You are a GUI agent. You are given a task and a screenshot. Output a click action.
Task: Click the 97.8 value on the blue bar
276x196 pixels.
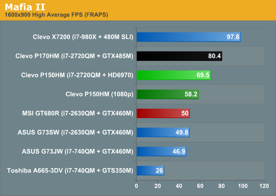pos(233,37)
